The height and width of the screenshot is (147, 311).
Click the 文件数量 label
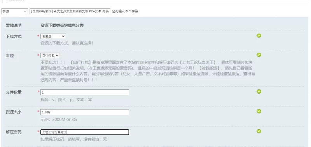[x=14, y=92]
